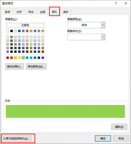Pick the palest lavender tint atop purple column
Viewport: 131px width, 144px height.
click(x=35, y=37)
